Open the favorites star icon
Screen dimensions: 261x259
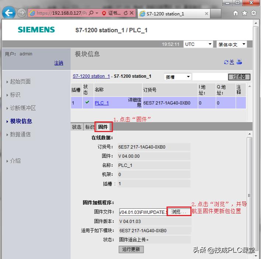pos(244,13)
